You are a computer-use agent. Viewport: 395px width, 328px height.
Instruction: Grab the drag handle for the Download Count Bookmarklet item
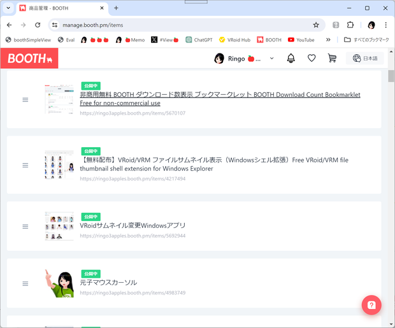[25, 100]
